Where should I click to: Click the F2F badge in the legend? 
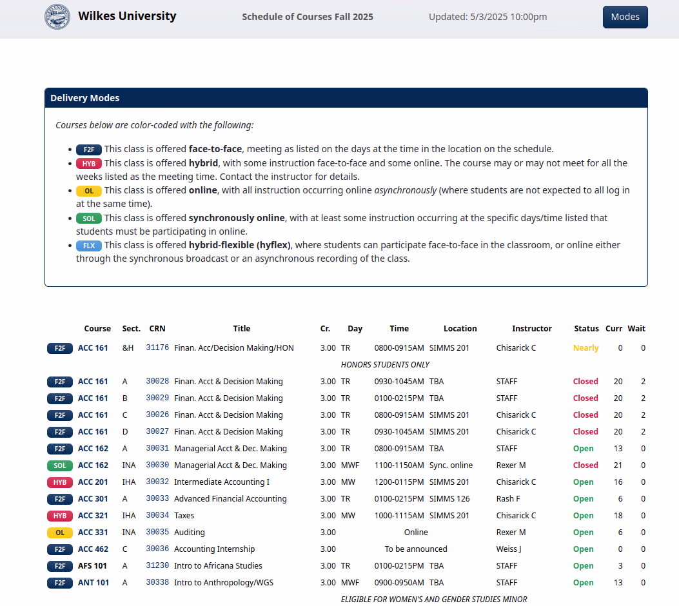pyautogui.click(x=89, y=149)
